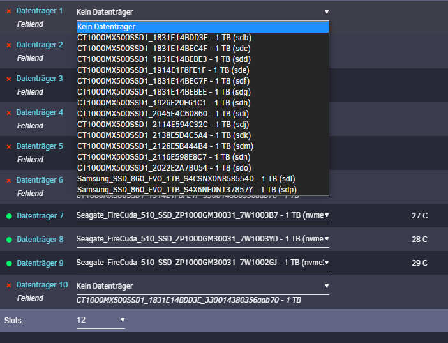Choose CT1000MX500SSD1_1831E14BDD3E (sdb) from list
Image resolution: width=448 pixels, height=343 pixels.
coord(203,38)
